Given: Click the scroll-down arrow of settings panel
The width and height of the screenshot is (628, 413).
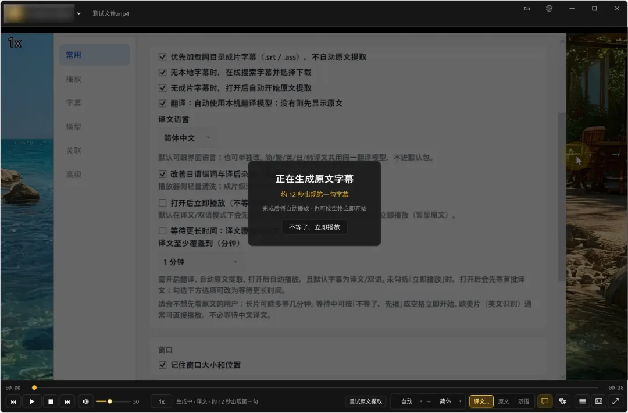Looking at the screenshot, I should click(562, 376).
